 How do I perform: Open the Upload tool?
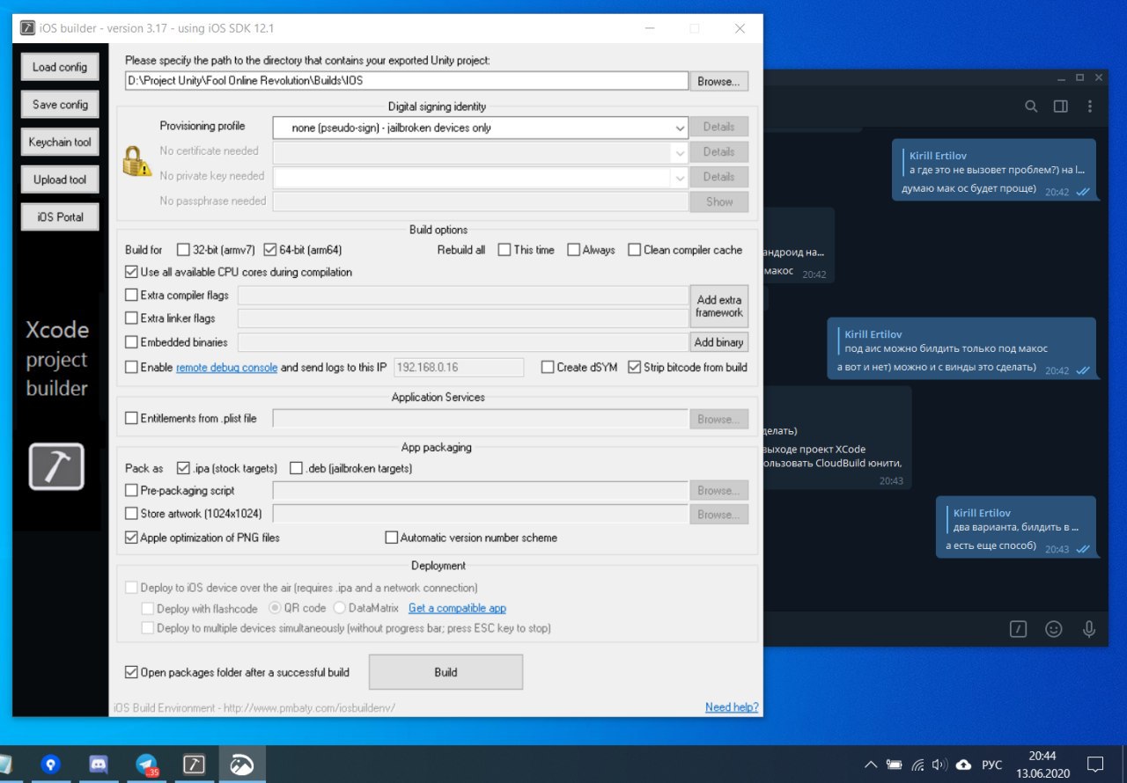pyautogui.click(x=60, y=179)
